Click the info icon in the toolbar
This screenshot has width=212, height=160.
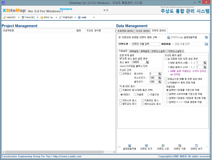(x=79, y=18)
